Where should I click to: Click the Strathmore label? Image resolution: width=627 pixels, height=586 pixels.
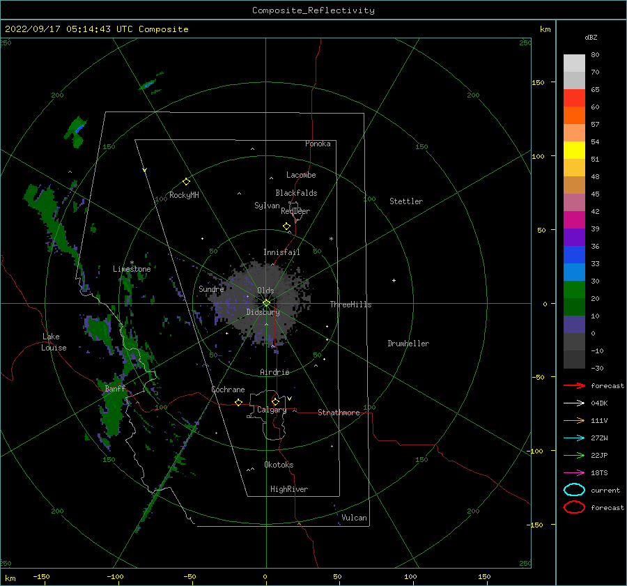[339, 412]
